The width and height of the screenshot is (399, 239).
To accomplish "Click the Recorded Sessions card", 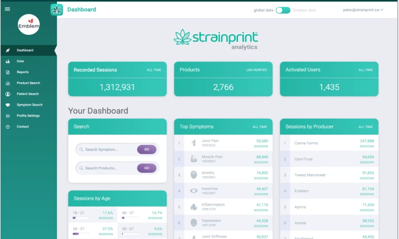I will pyautogui.click(x=117, y=79).
